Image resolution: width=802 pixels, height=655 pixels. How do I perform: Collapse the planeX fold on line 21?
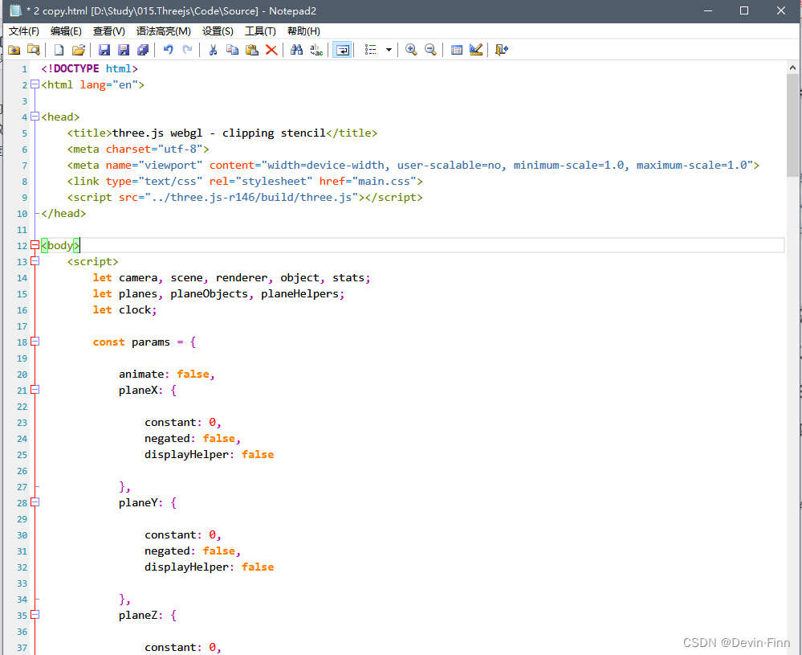(35, 390)
